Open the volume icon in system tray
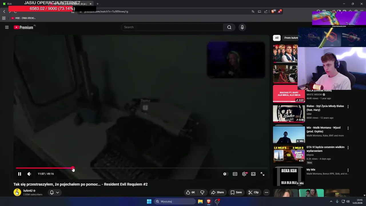This screenshot has height=206, width=366. point(348,201)
